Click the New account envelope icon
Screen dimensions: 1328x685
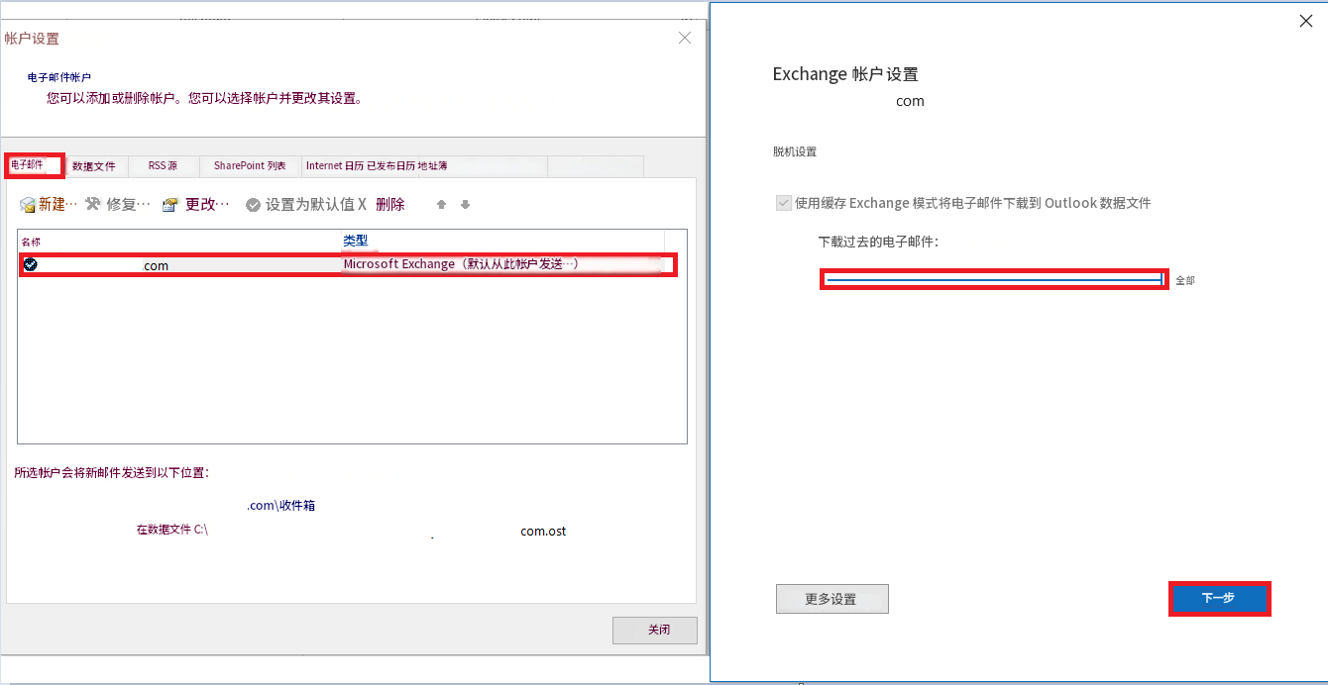click(28, 205)
